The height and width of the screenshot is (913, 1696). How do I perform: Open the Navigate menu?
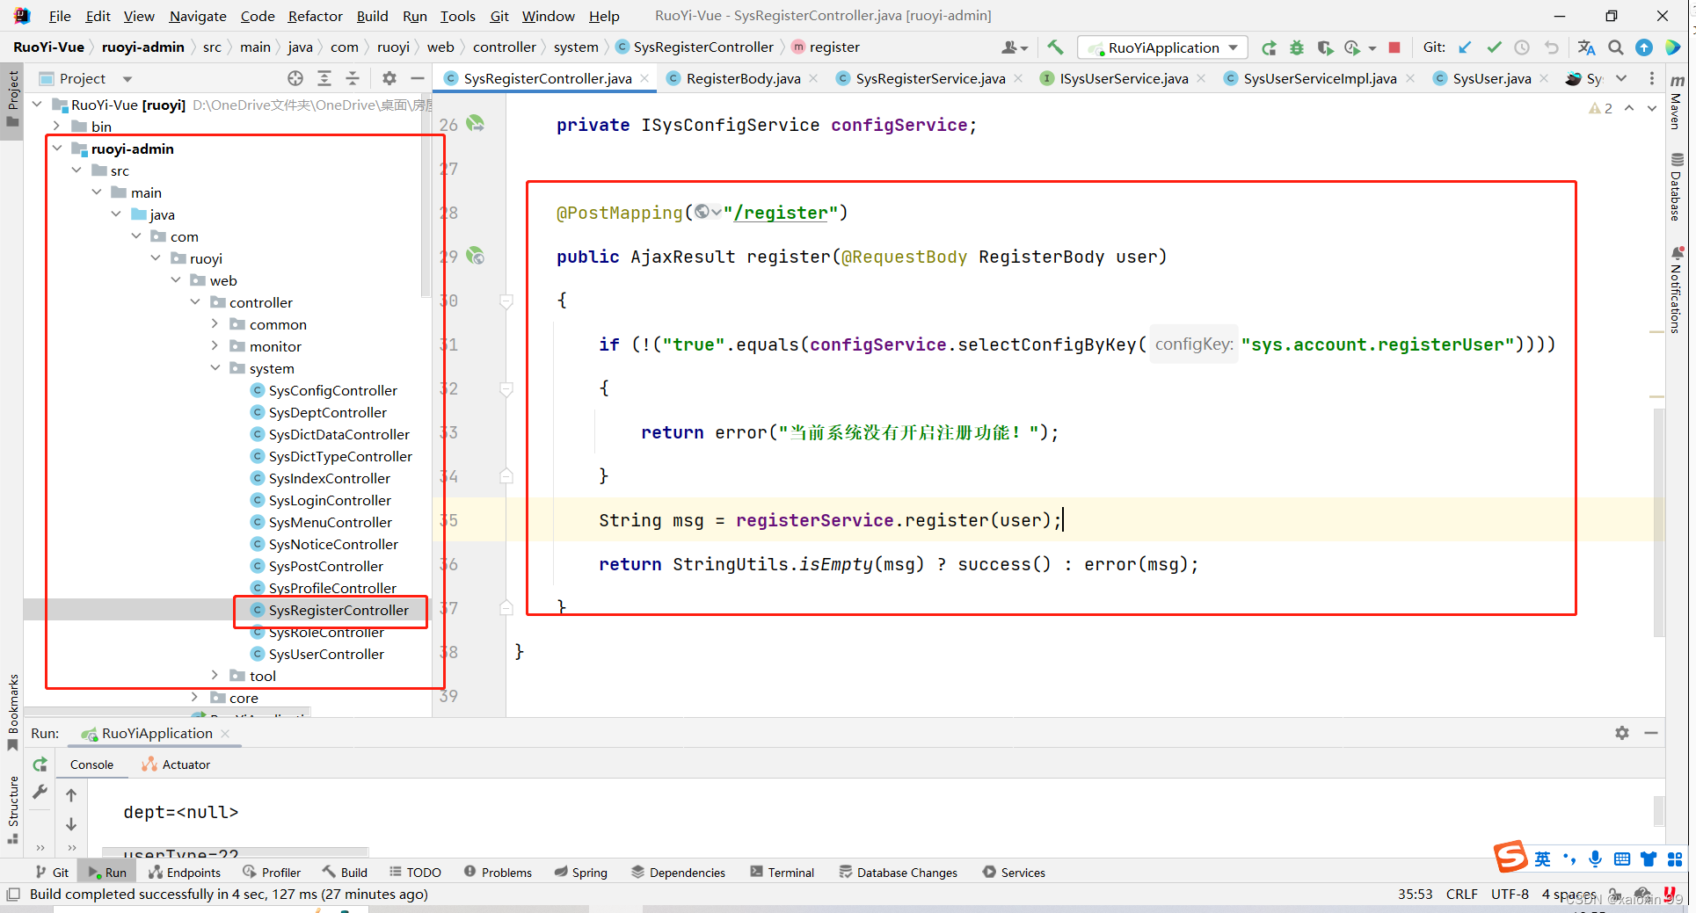198,16
